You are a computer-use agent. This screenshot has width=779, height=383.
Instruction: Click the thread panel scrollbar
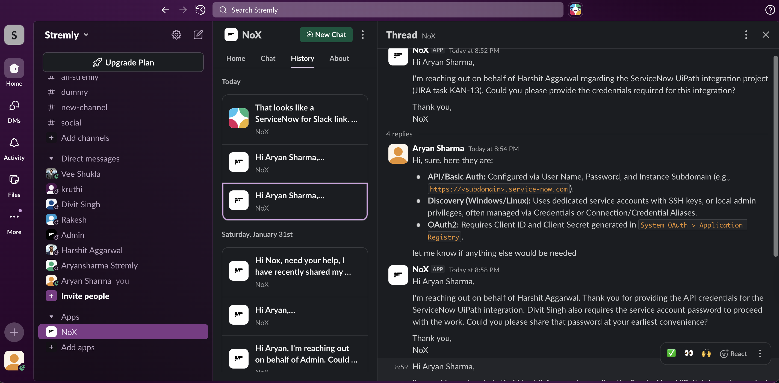775,155
